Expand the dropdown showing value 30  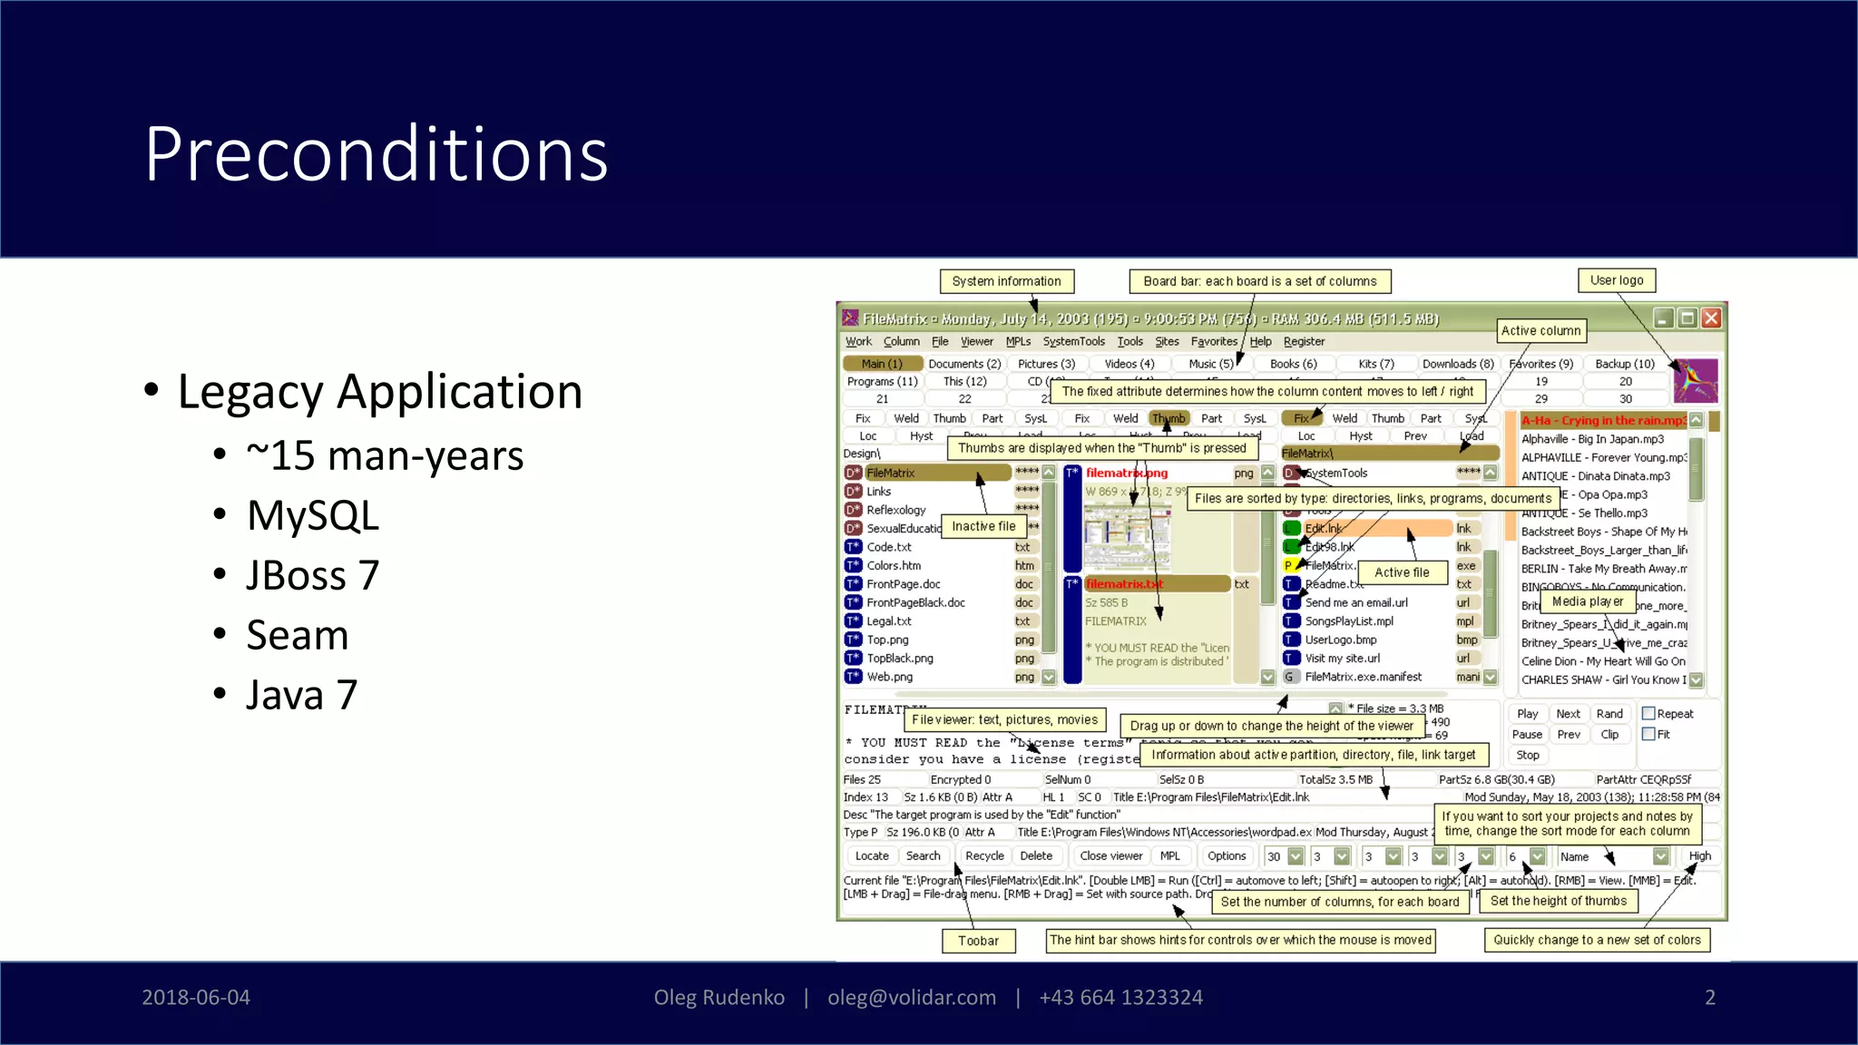tap(1296, 857)
